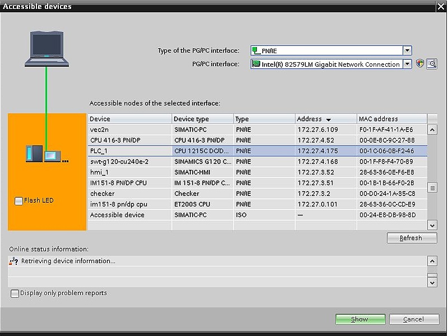Select the checker device row
The height and width of the screenshot is (336, 448).
(257, 193)
